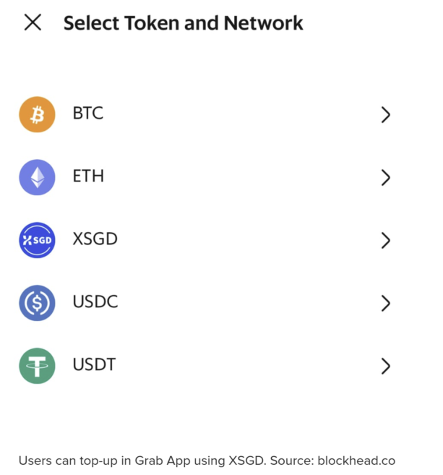This screenshot has width=443, height=475.
Task: Expand XSGD network options chevron
Action: 385,240
